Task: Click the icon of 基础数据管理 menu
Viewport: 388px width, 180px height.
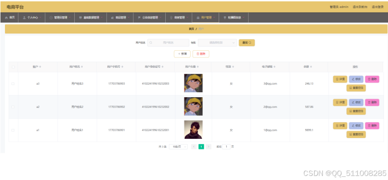Action: point(81,18)
